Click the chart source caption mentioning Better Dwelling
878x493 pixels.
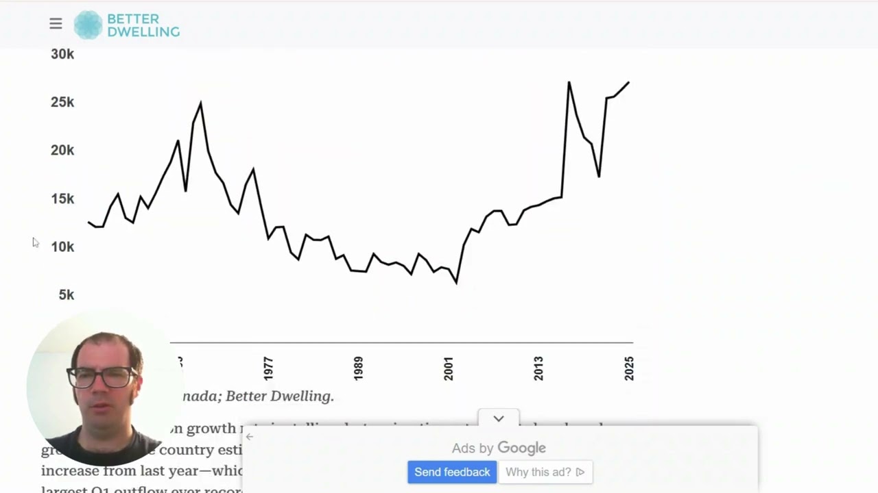point(259,396)
